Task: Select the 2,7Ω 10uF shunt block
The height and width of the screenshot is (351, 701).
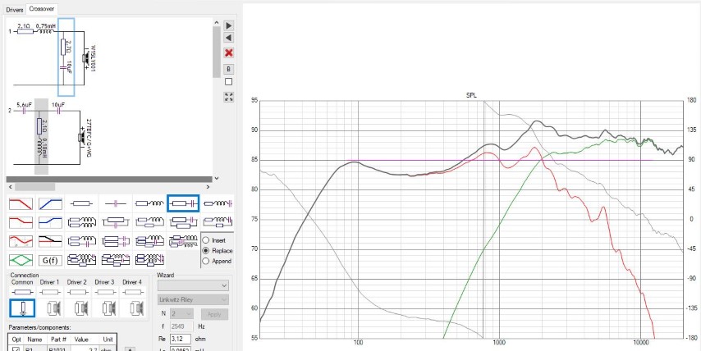Action: [66, 57]
